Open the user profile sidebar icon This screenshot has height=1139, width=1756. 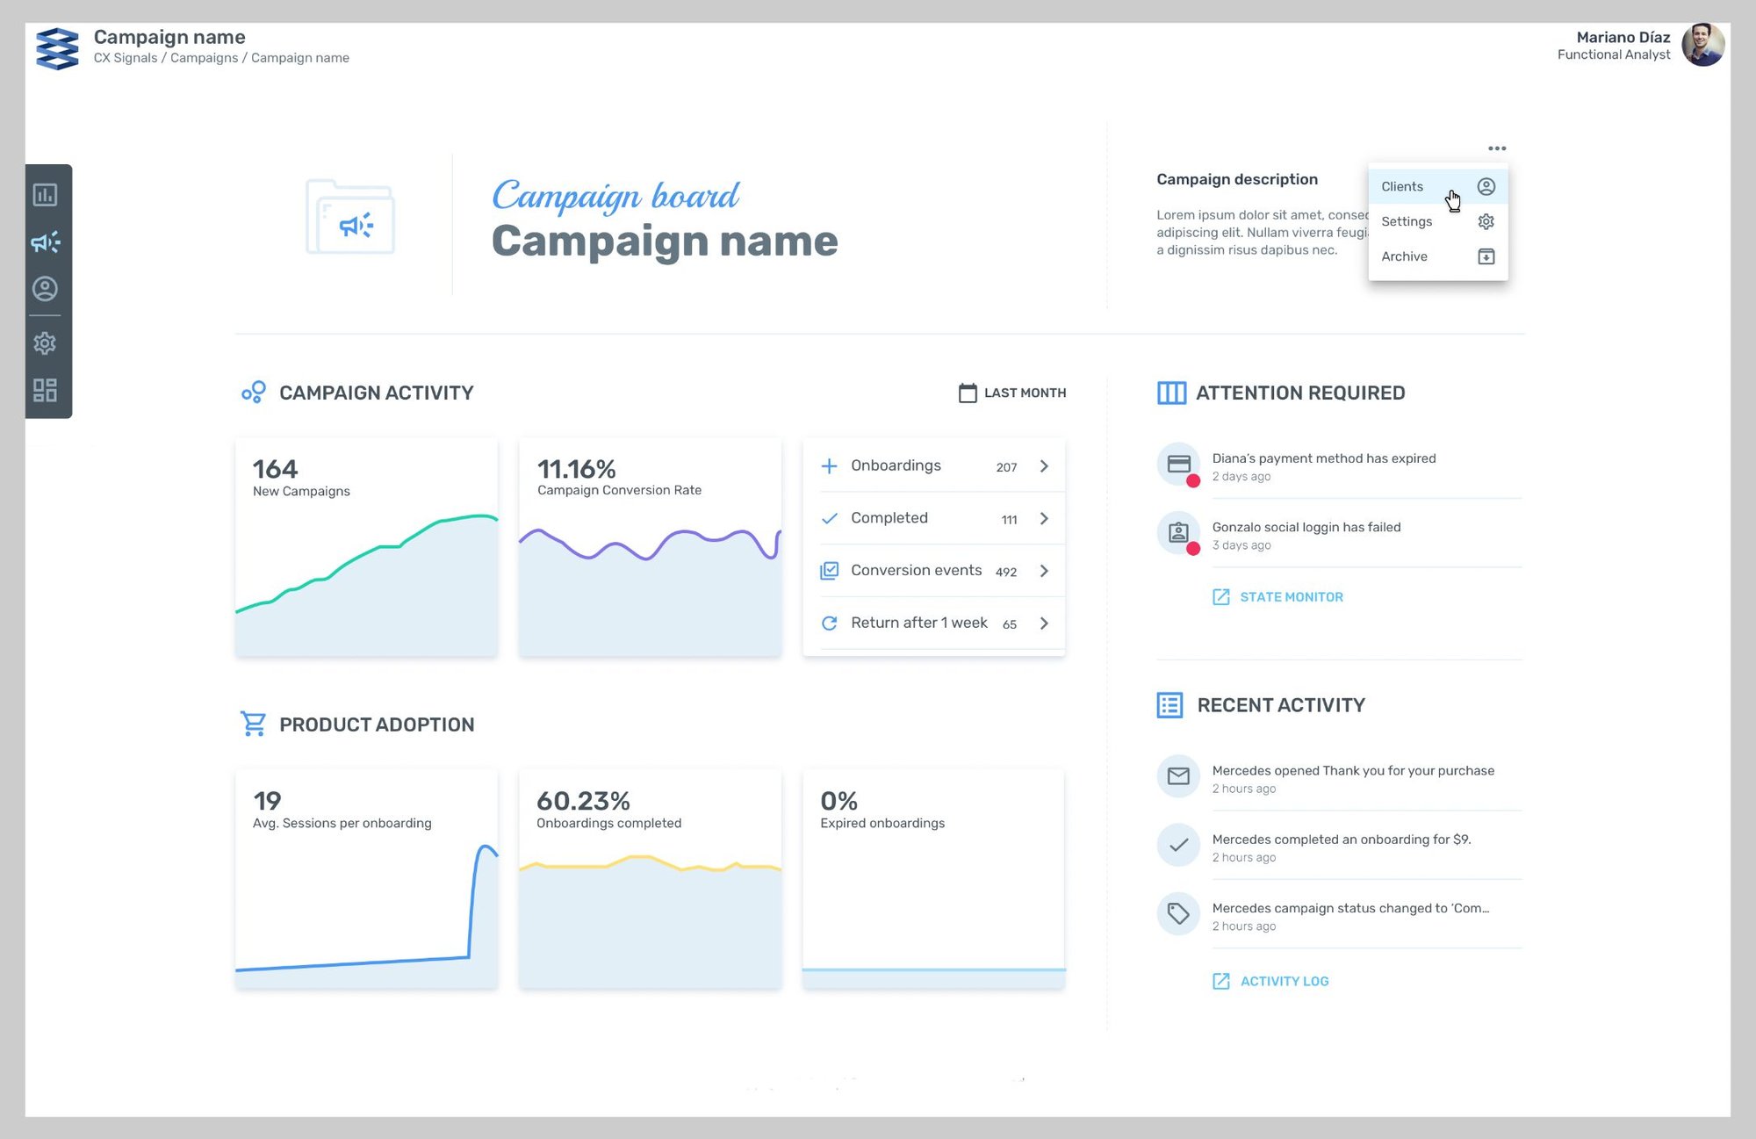(45, 289)
